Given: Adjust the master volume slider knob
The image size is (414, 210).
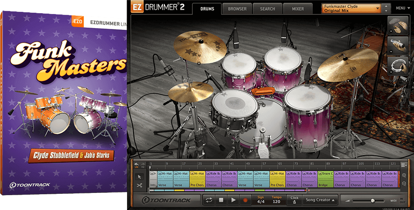Looking at the screenshot, I should (372, 201).
